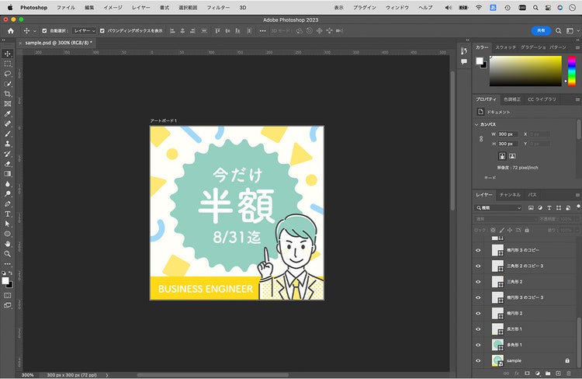Screen dimensions: 582x379
Task: Select the Eraser tool
Action: 8,164
